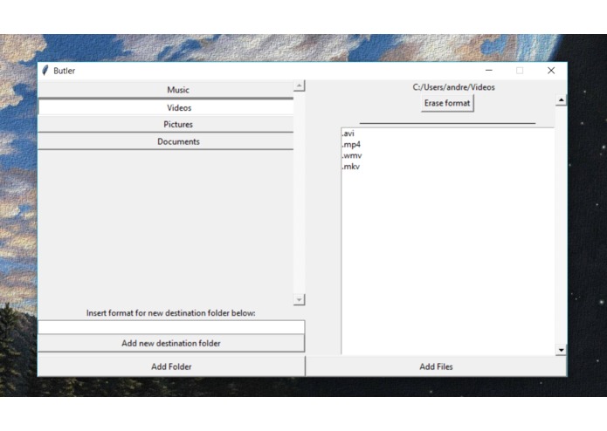Viewport: 607px width, 431px height.
Task: Click the 'Insert format for new destination' label
Action: coord(170,313)
